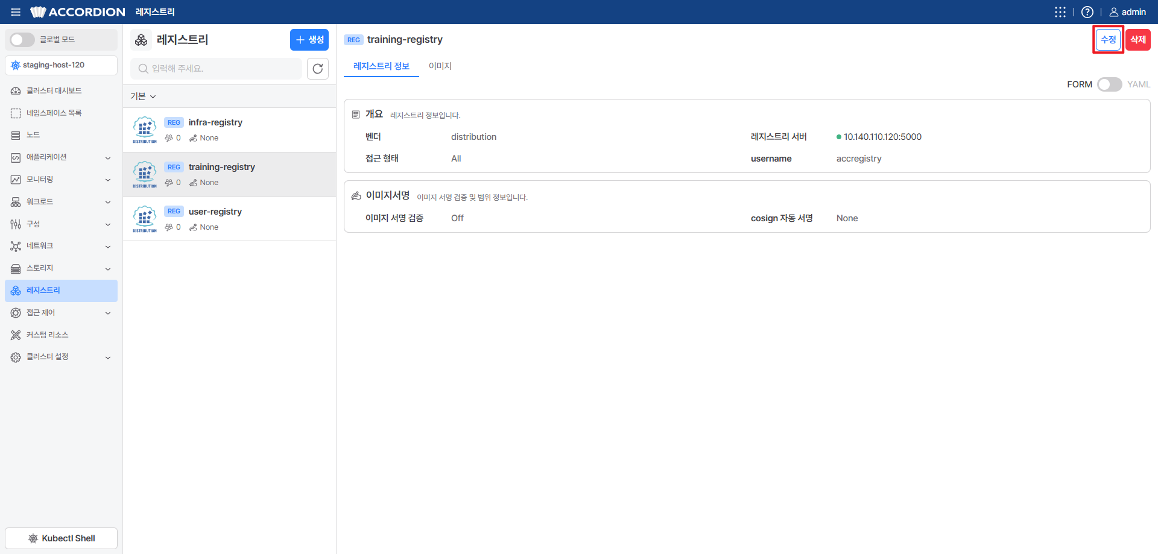Open the apps grid icon
Viewport: 1158px width, 554px height.
pyautogui.click(x=1060, y=12)
